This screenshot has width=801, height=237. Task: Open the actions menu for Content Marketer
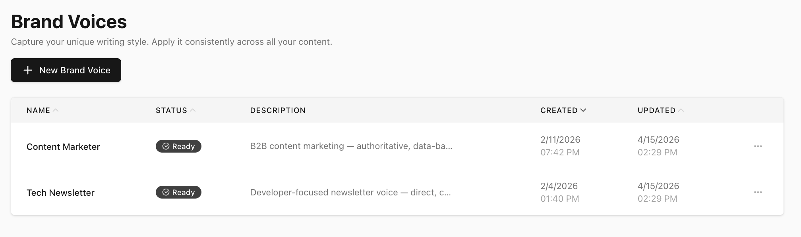click(x=758, y=146)
